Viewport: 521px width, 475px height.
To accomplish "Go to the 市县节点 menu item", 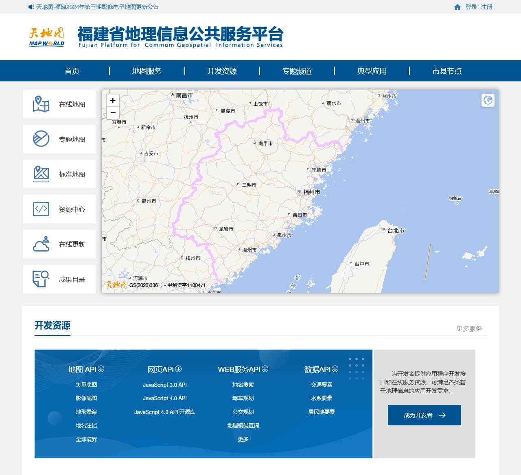I will tap(447, 71).
